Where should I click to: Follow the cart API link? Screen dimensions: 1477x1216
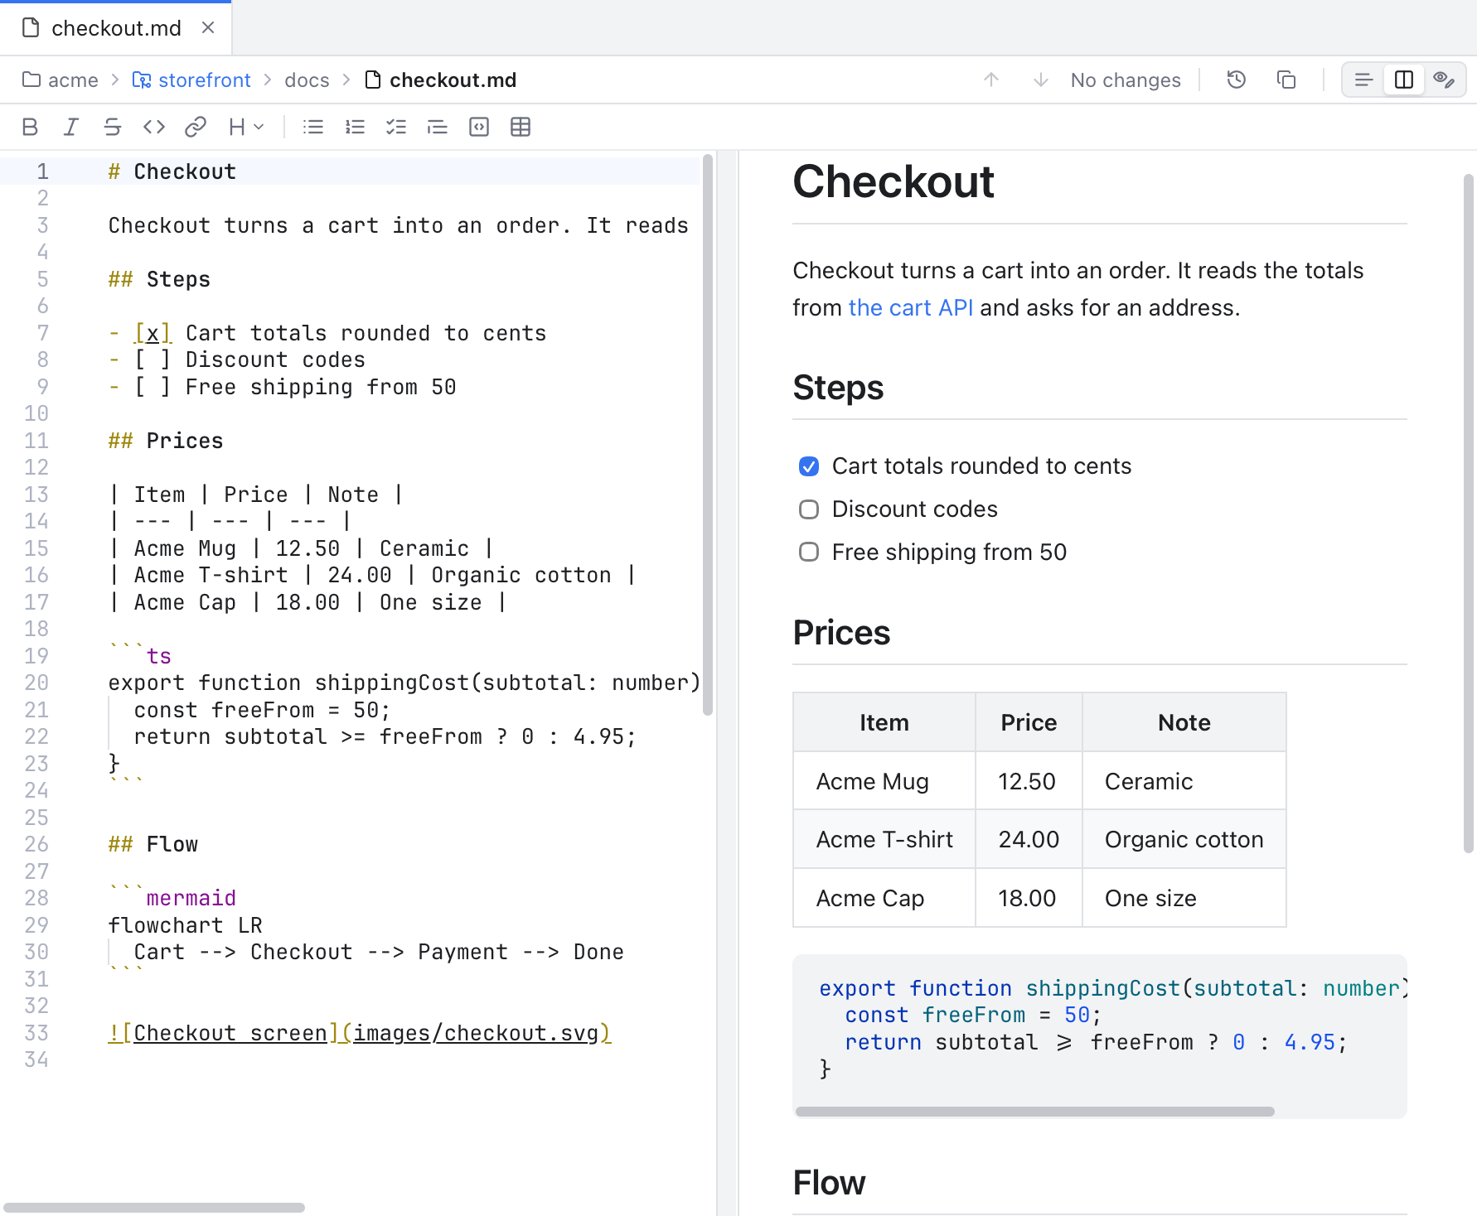[910, 307]
